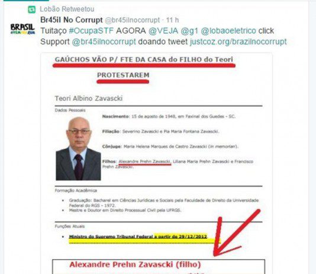The height and width of the screenshot is (274, 316).
Task: Click the Teori Albino Zavascki title
Action: (x=89, y=98)
